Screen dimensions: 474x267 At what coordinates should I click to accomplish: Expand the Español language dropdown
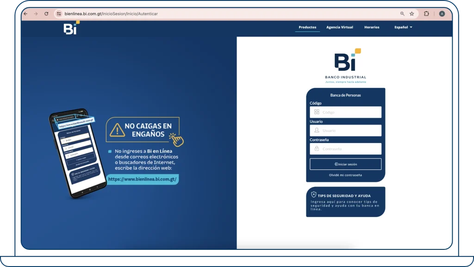tap(403, 27)
